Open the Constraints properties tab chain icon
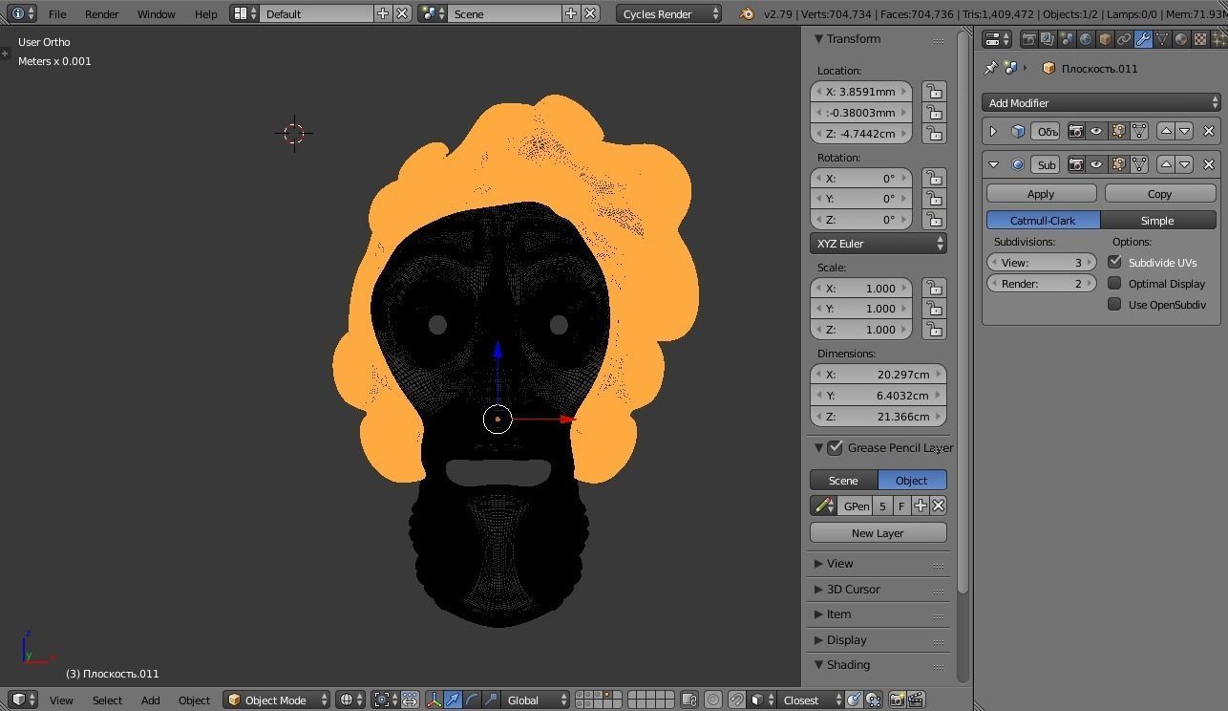This screenshot has width=1228, height=711. (1124, 39)
